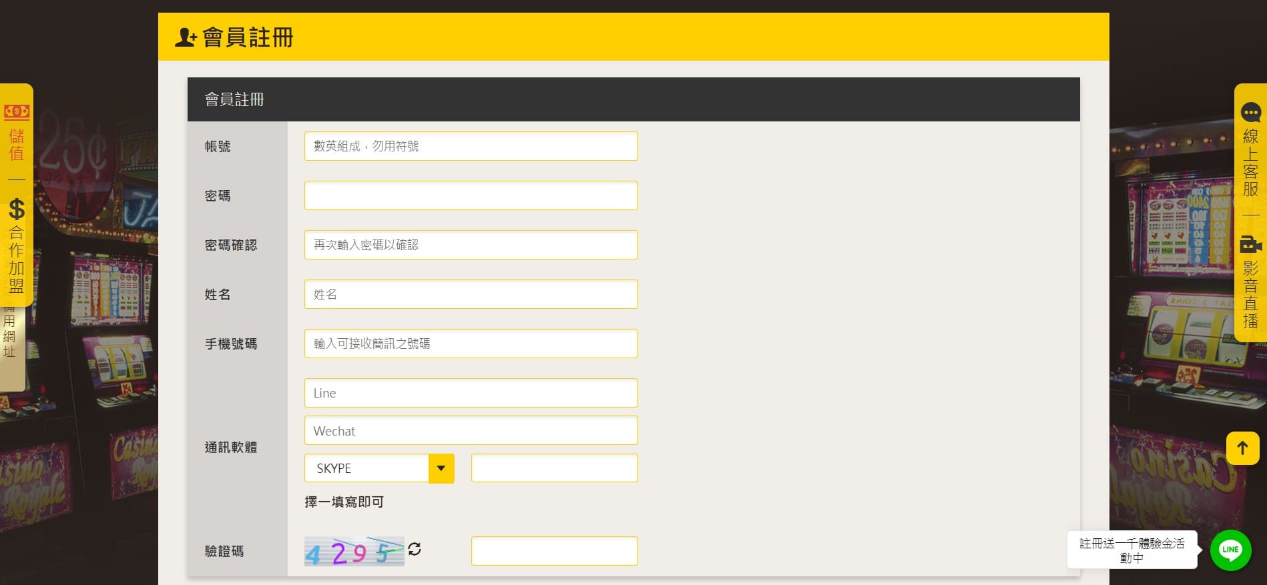Open the SKYPE combo box selection
1267x585 pixels.
pos(379,468)
